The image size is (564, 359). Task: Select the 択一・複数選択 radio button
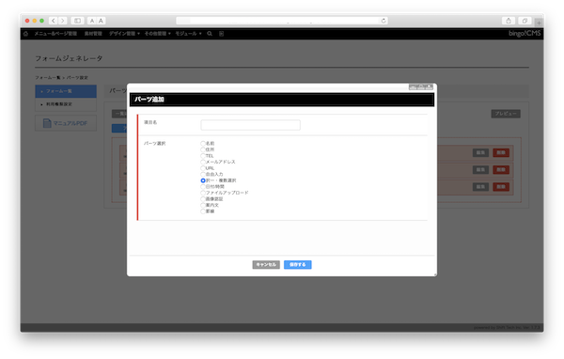click(203, 180)
